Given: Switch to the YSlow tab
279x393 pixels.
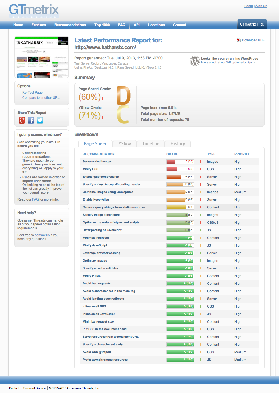Looking at the screenshot, I should coord(125,144).
